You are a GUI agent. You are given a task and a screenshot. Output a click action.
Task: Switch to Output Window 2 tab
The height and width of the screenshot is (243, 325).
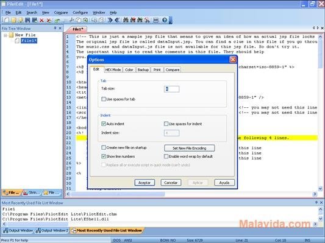(52, 230)
